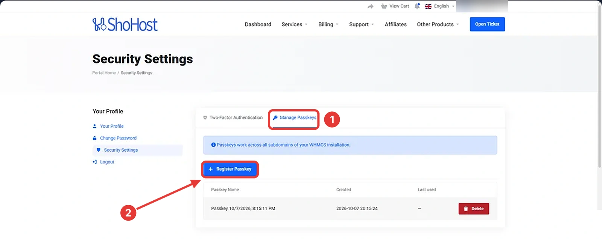
Task: Click the shield icon beside Security Settings
Action: click(99, 150)
